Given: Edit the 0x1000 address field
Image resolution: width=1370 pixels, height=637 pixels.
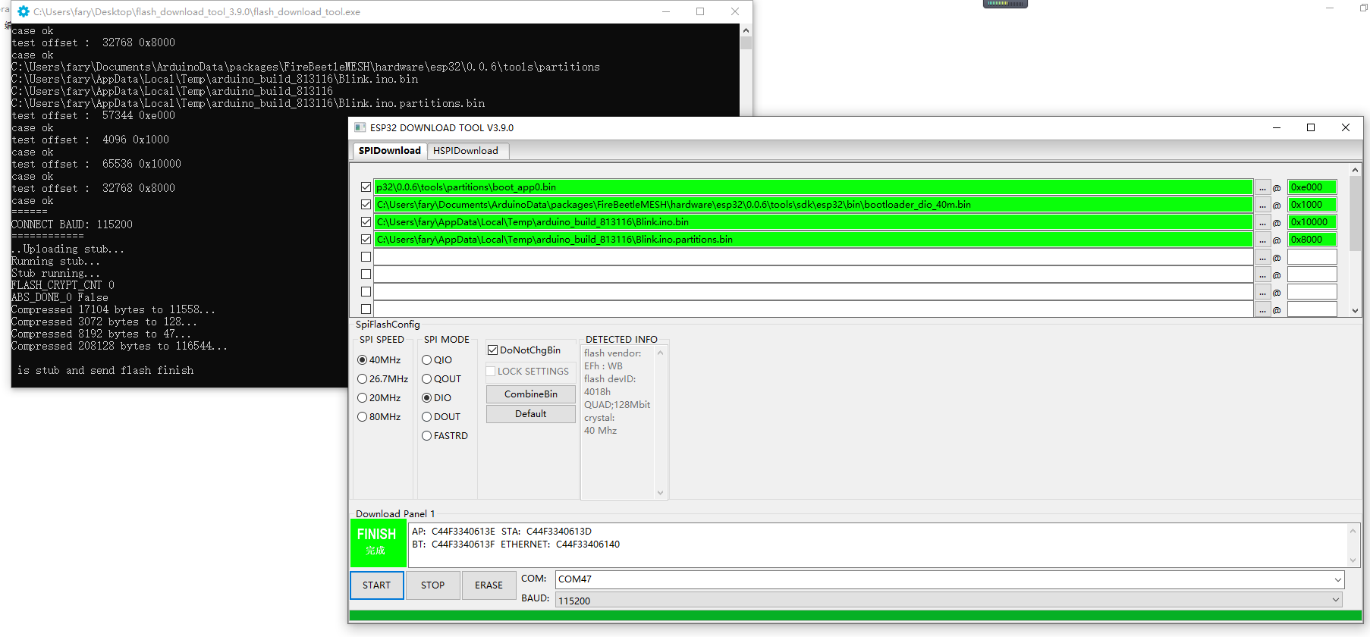Looking at the screenshot, I should 1312,205.
